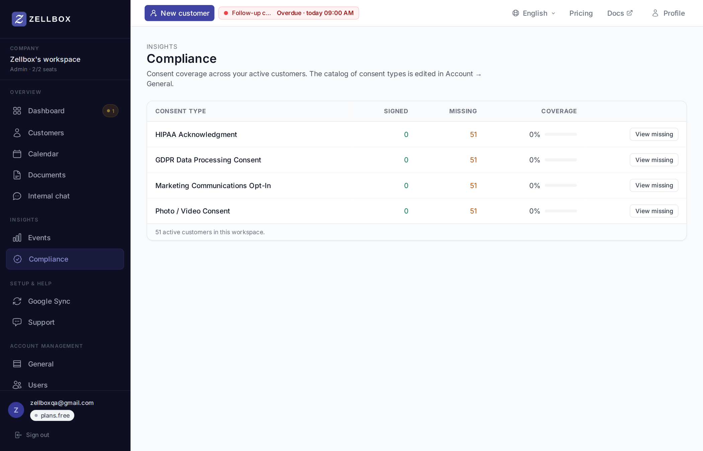Click the HIPAA Acknowledgment row label
Screen dimensions: 703x451
[x=196, y=135]
